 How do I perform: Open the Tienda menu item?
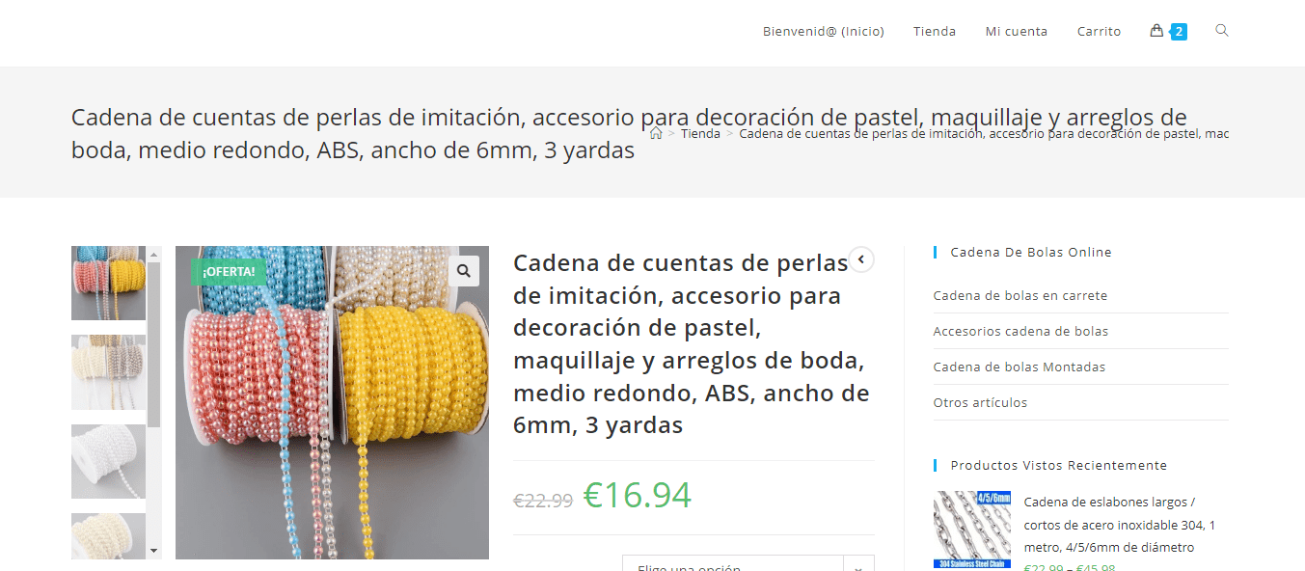click(x=935, y=31)
